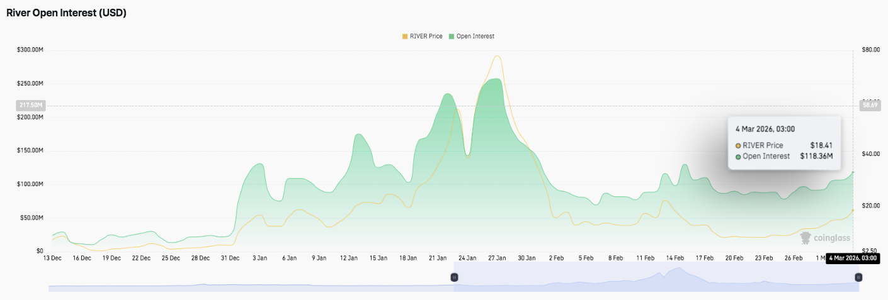Click the 3 Jan date on x-axis

tap(259, 258)
